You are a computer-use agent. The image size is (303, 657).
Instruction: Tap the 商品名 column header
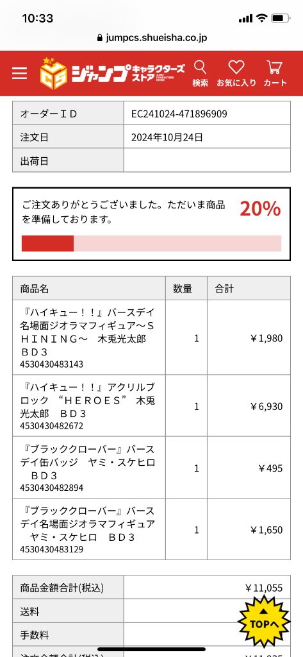(35, 288)
